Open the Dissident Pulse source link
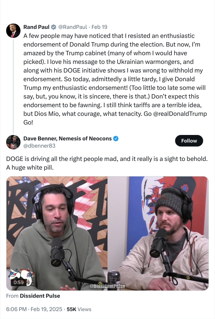The width and height of the screenshot is (215, 319). click(x=40, y=296)
